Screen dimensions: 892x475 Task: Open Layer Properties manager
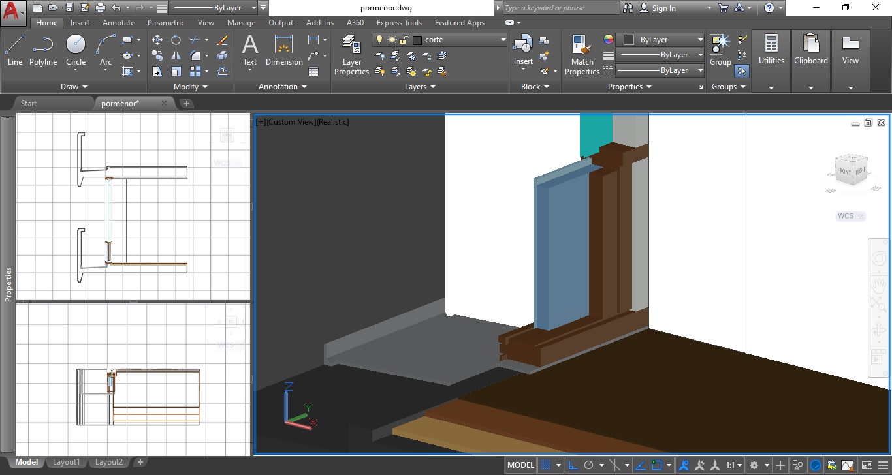point(351,55)
